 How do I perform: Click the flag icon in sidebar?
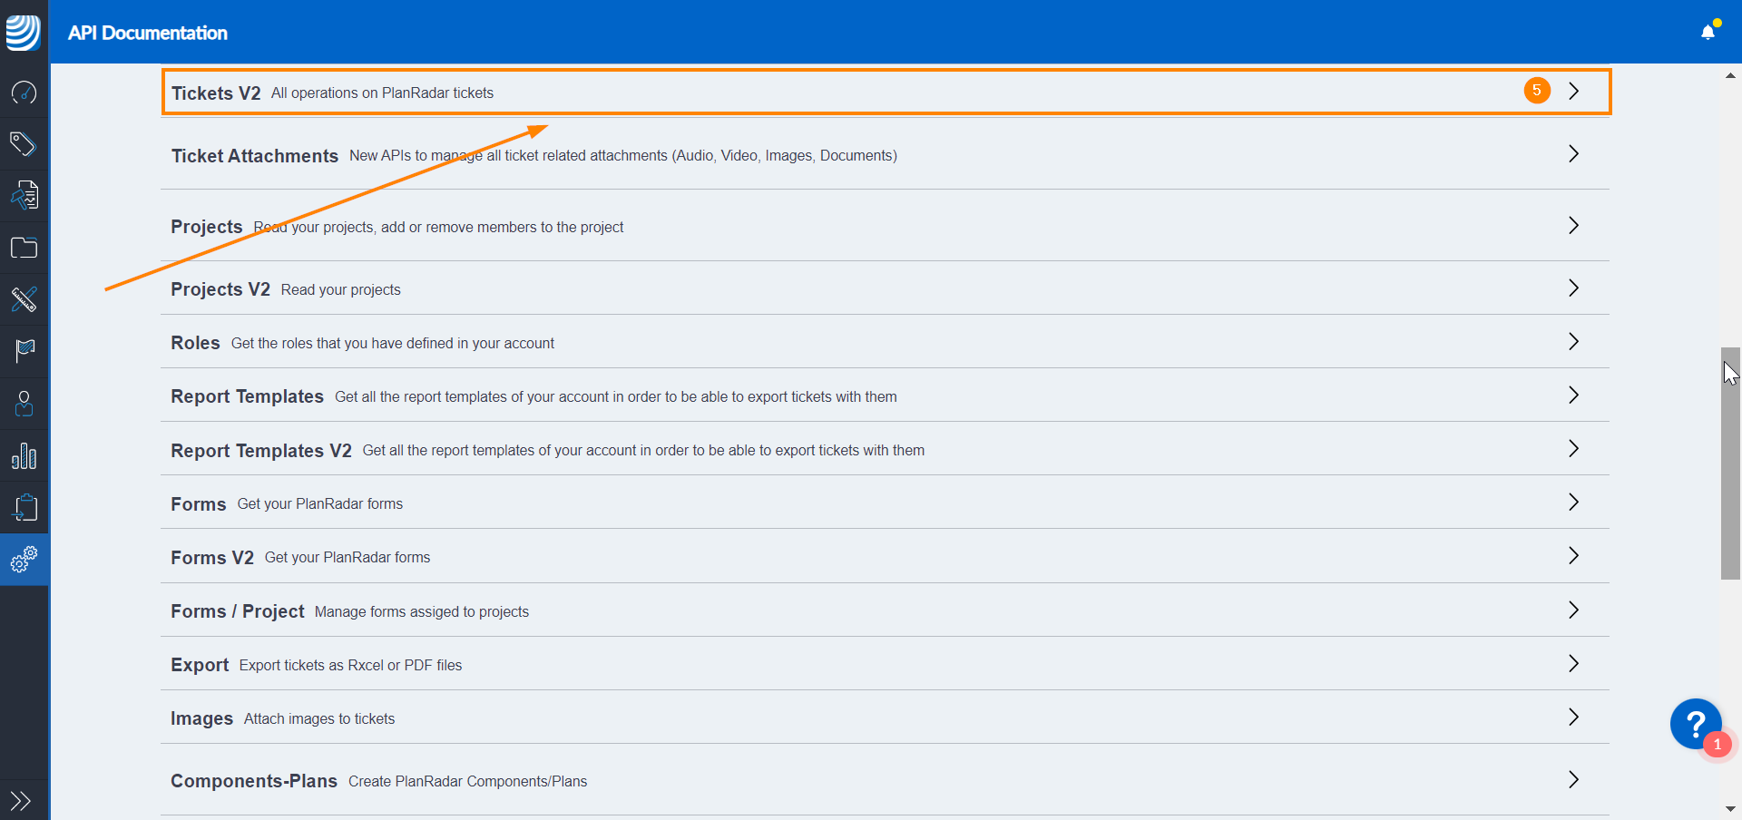[x=24, y=351]
